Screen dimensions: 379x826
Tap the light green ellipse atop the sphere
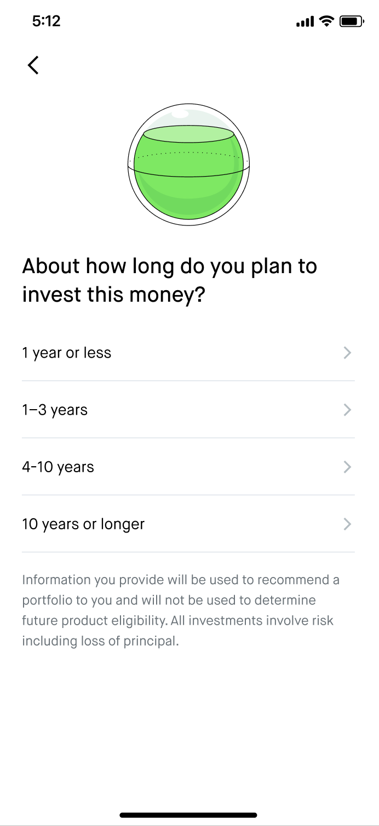tap(188, 134)
